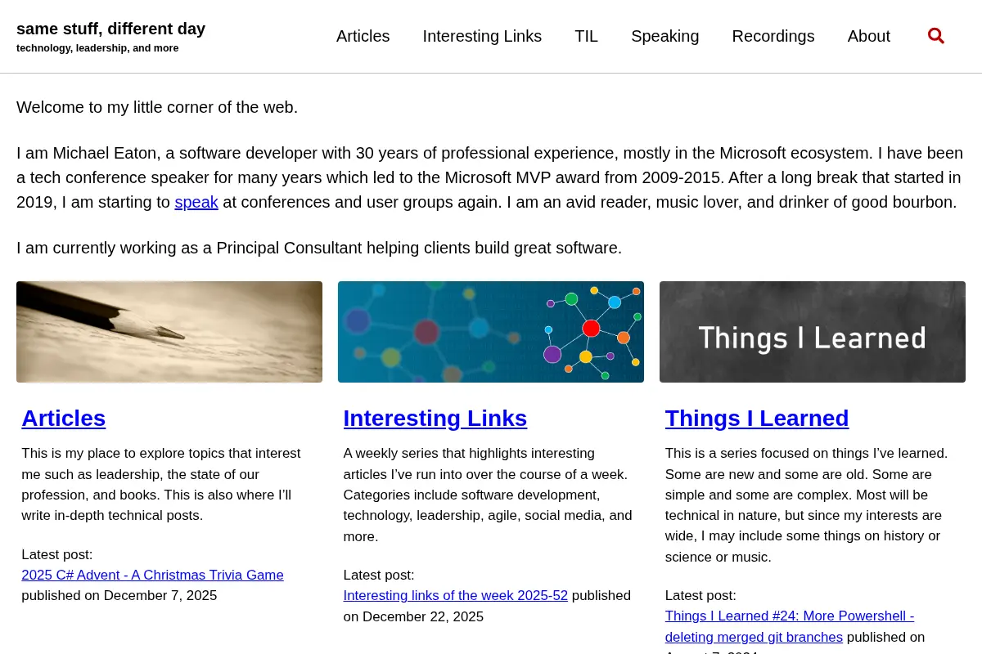Image resolution: width=982 pixels, height=654 pixels.
Task: Open the Things I Learned heading link
Action: [x=757, y=418]
